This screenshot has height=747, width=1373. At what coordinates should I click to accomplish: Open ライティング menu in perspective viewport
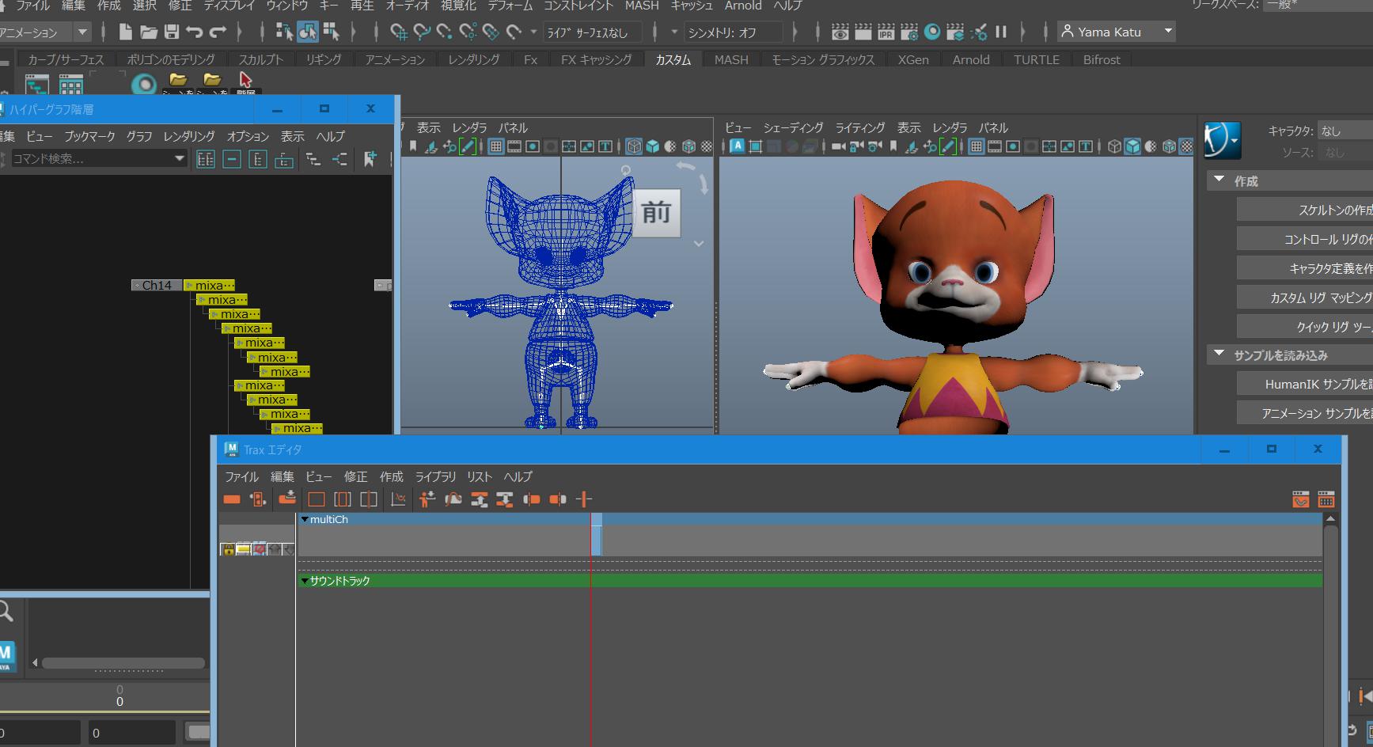[860, 127]
